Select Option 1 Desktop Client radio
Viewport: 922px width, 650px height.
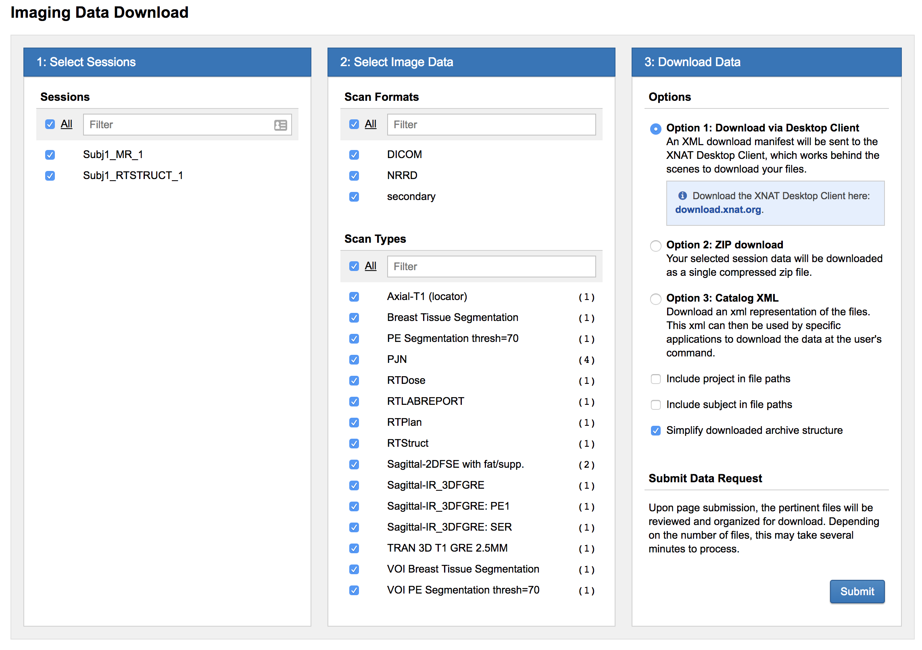[656, 129]
